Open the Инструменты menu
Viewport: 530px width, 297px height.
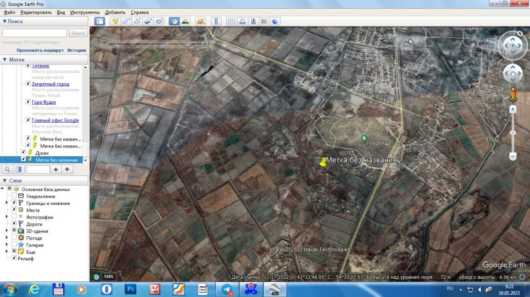[x=85, y=12]
